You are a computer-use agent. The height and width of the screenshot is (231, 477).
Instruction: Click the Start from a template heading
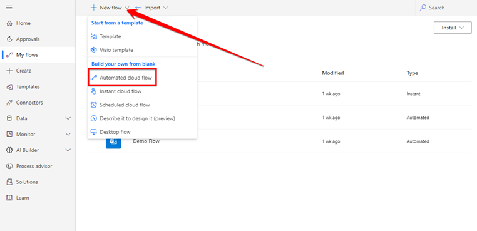[117, 23]
